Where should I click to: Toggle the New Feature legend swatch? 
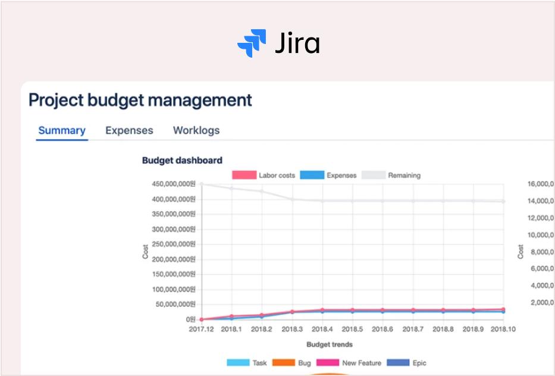(327, 362)
